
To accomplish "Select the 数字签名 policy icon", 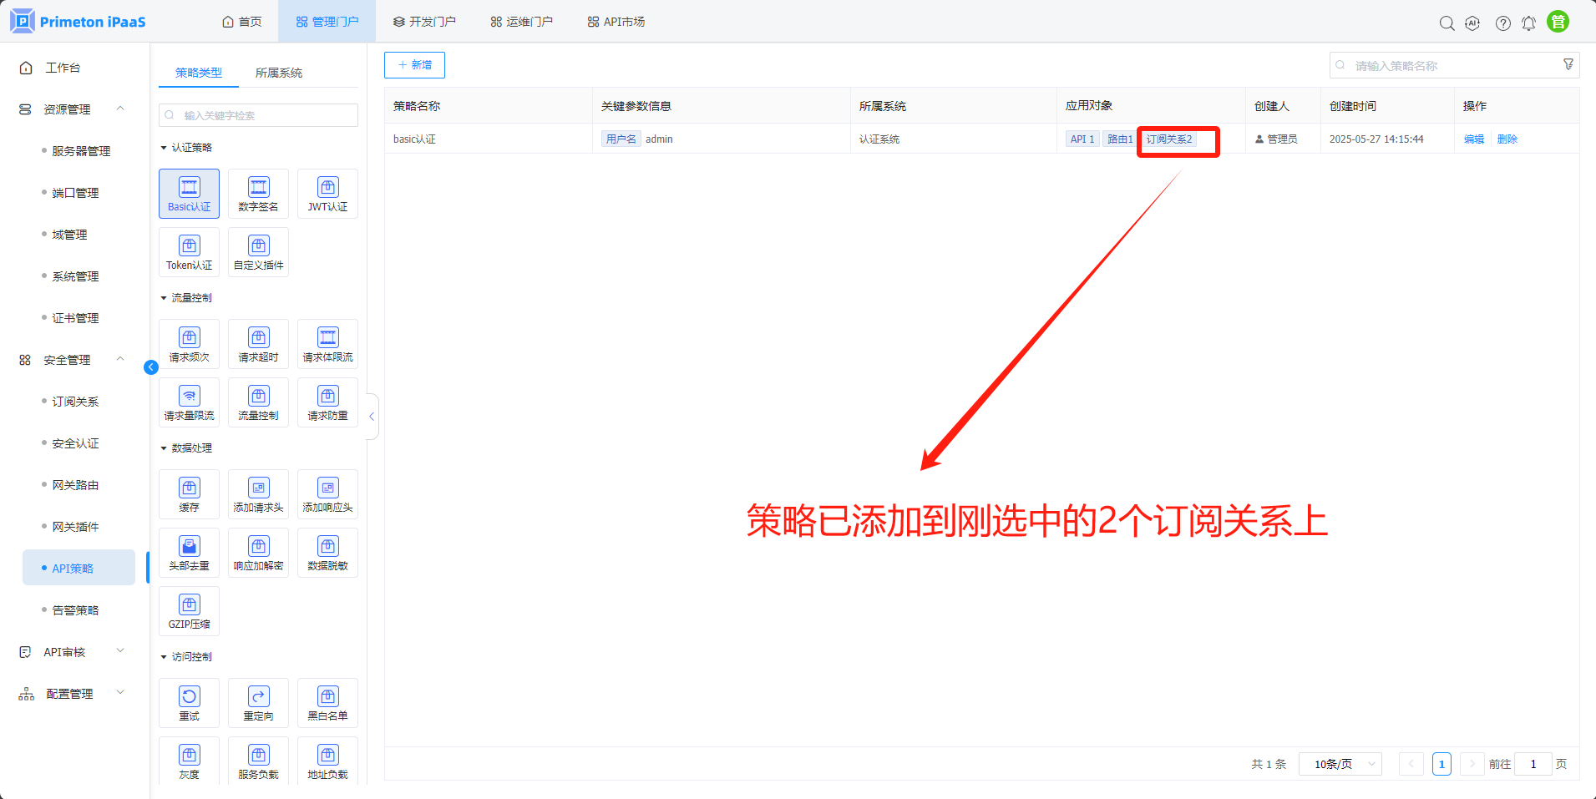I will [x=258, y=194].
